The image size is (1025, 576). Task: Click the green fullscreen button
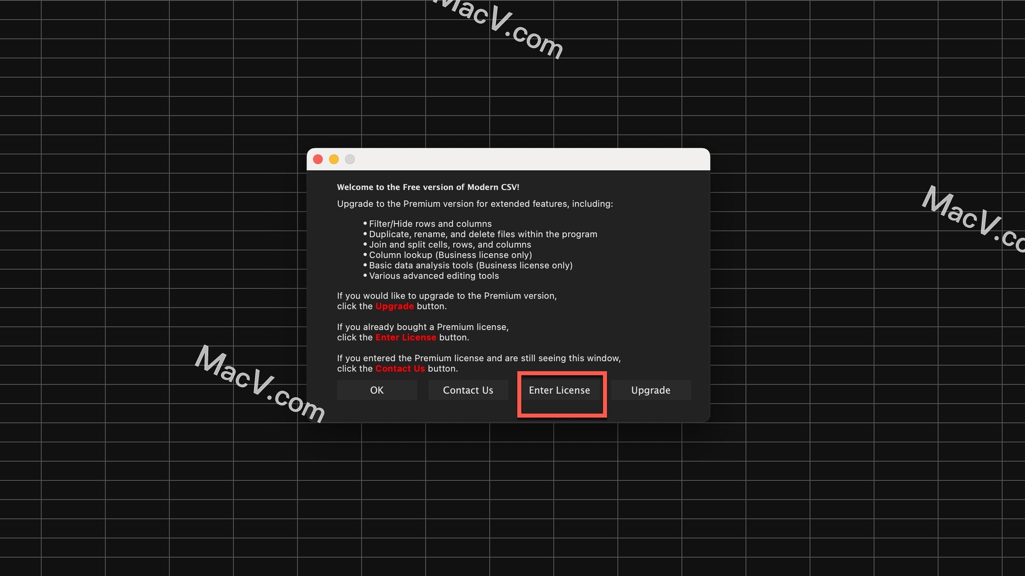coord(350,159)
